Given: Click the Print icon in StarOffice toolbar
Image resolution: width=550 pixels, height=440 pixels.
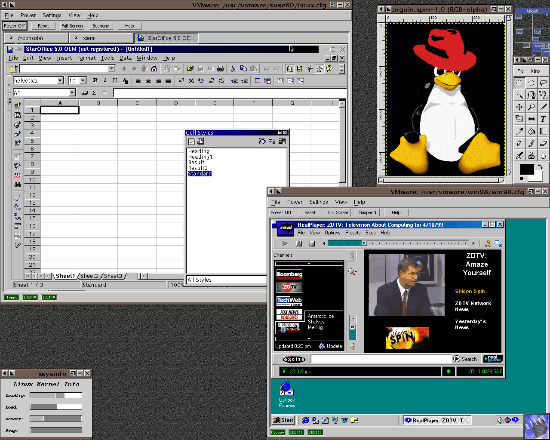Looking at the screenshot, I should [220, 69].
